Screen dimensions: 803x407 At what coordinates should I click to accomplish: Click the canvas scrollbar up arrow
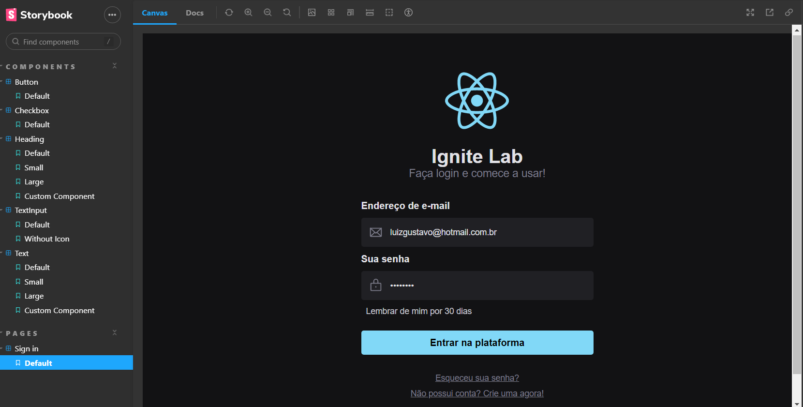pyautogui.click(x=797, y=30)
